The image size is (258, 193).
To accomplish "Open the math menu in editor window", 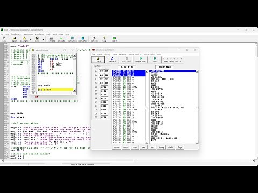I will point(48,34).
